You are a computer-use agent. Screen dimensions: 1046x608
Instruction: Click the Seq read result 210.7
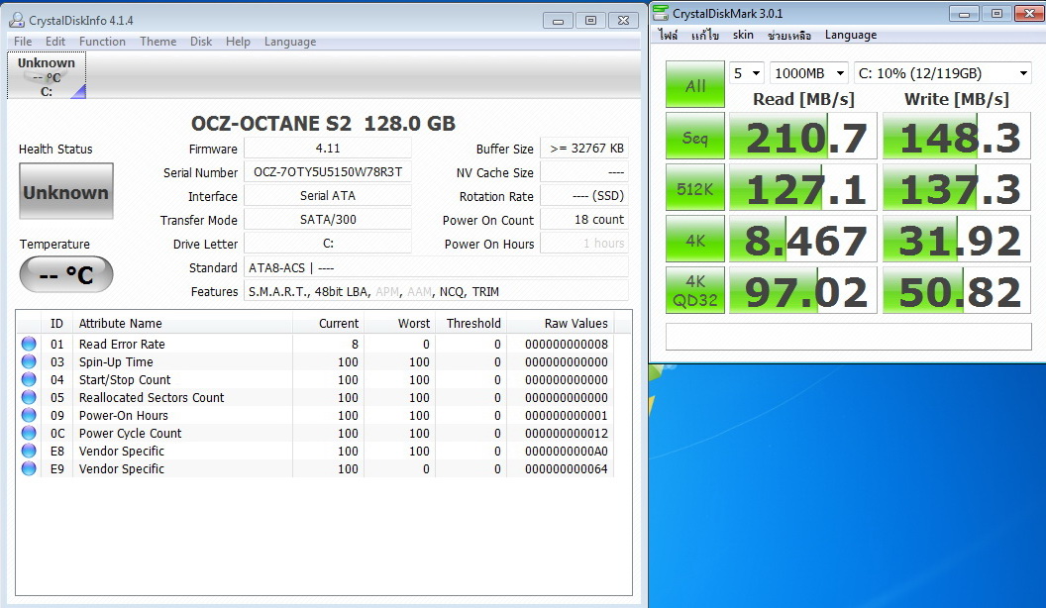pyautogui.click(x=802, y=137)
